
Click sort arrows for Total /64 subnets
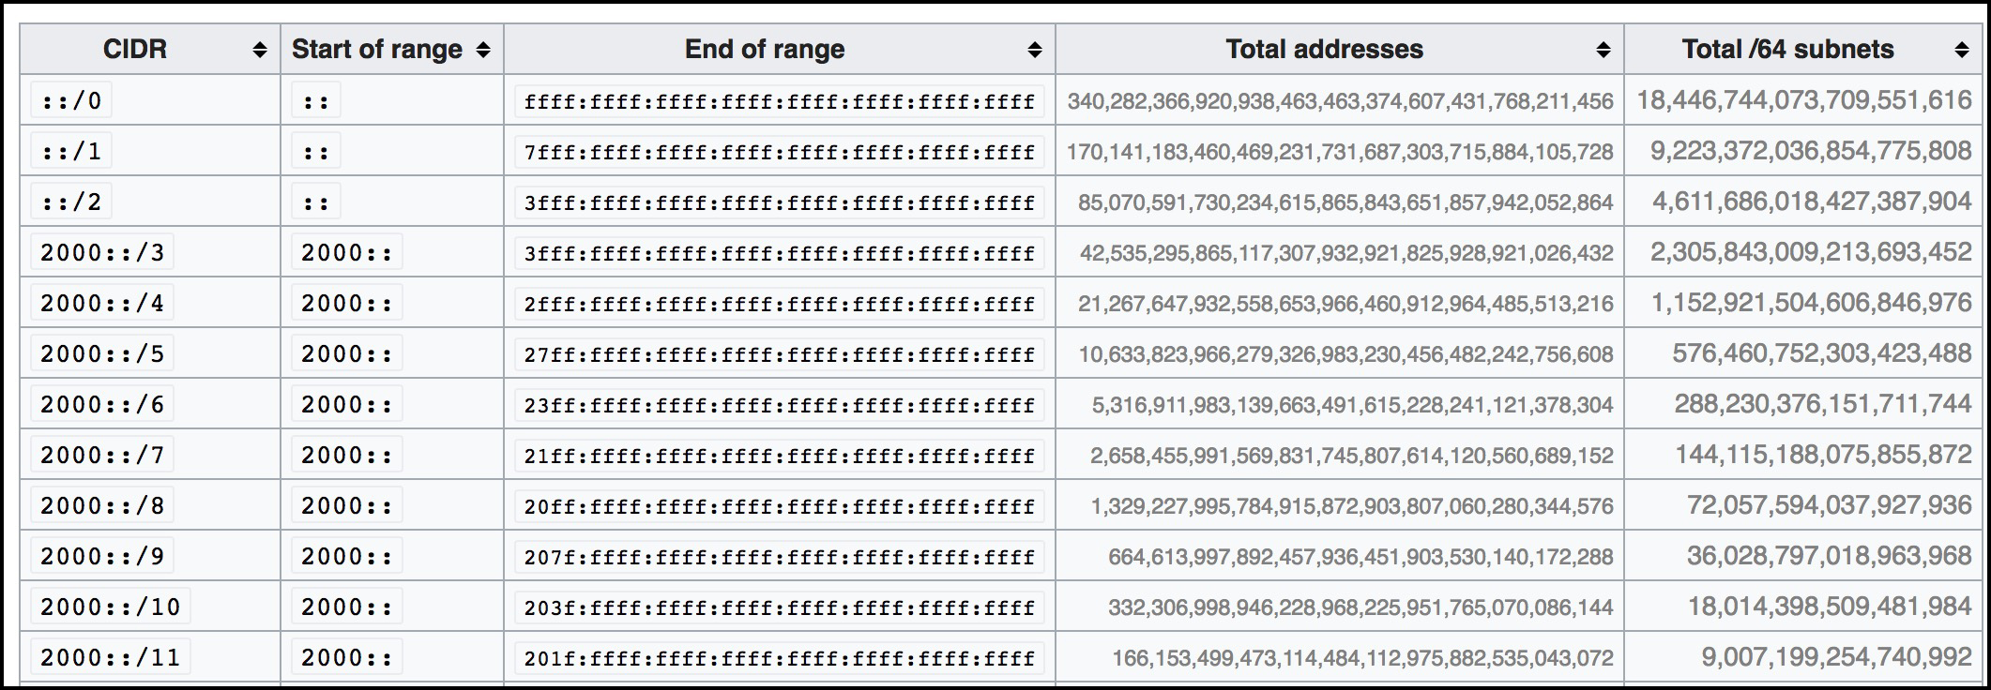tap(1962, 51)
